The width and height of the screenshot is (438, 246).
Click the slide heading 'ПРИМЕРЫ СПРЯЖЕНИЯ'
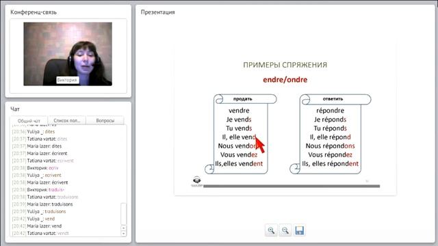tap(285, 65)
